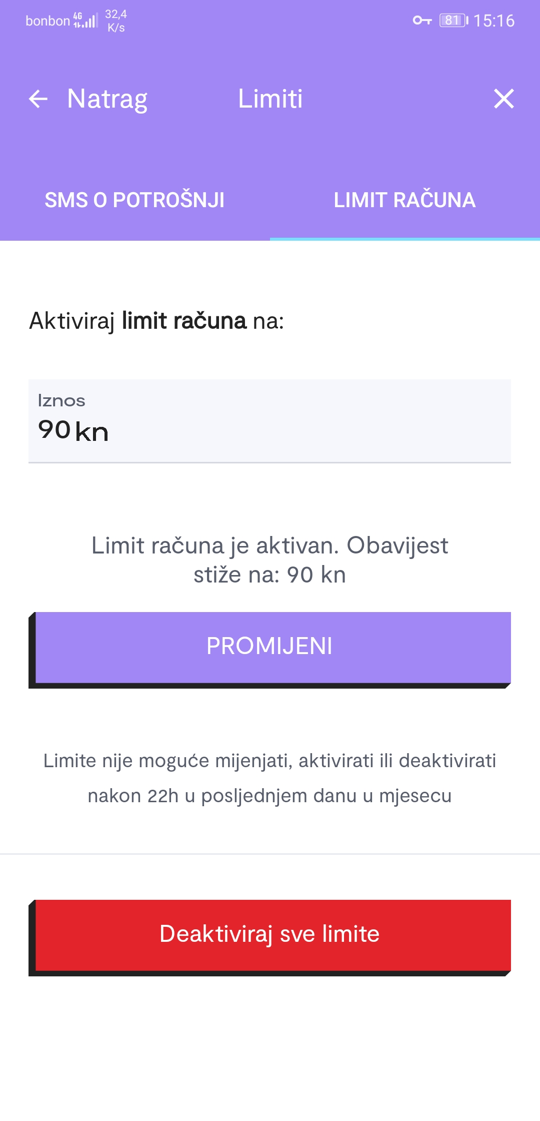Tap the Limiti header title
Screen dimensions: 540x1121
click(x=270, y=99)
